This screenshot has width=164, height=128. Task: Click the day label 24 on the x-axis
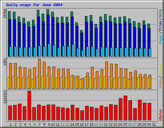(x=120, y=124)
